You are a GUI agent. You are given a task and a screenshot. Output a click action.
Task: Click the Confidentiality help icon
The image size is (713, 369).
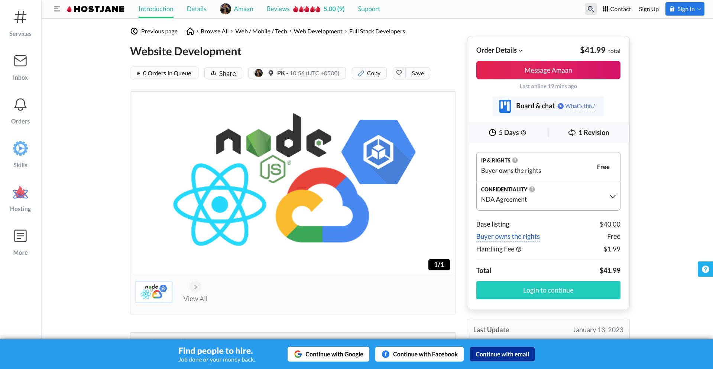(532, 189)
